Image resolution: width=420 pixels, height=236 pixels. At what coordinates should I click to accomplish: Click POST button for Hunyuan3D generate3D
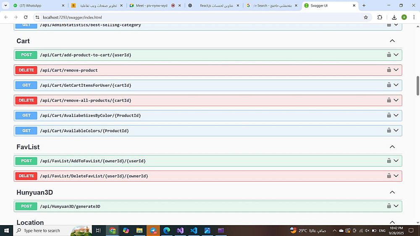[26, 206]
